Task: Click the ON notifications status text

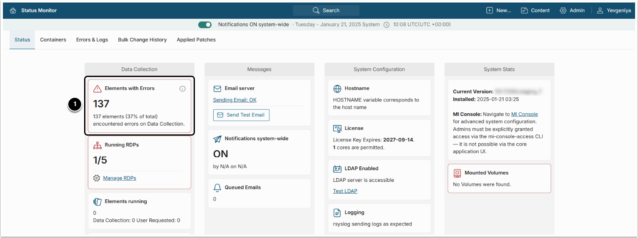Action: pyautogui.click(x=221, y=154)
